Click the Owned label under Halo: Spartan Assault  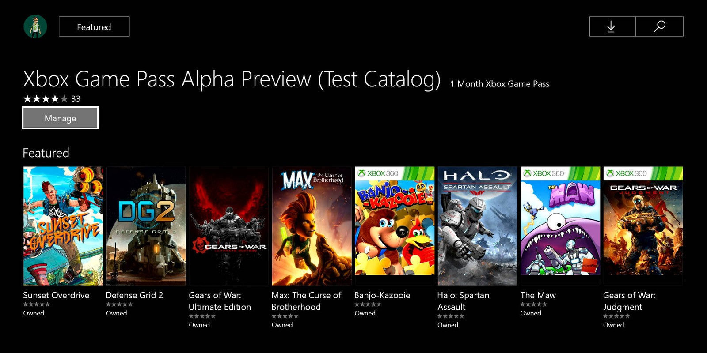448,325
